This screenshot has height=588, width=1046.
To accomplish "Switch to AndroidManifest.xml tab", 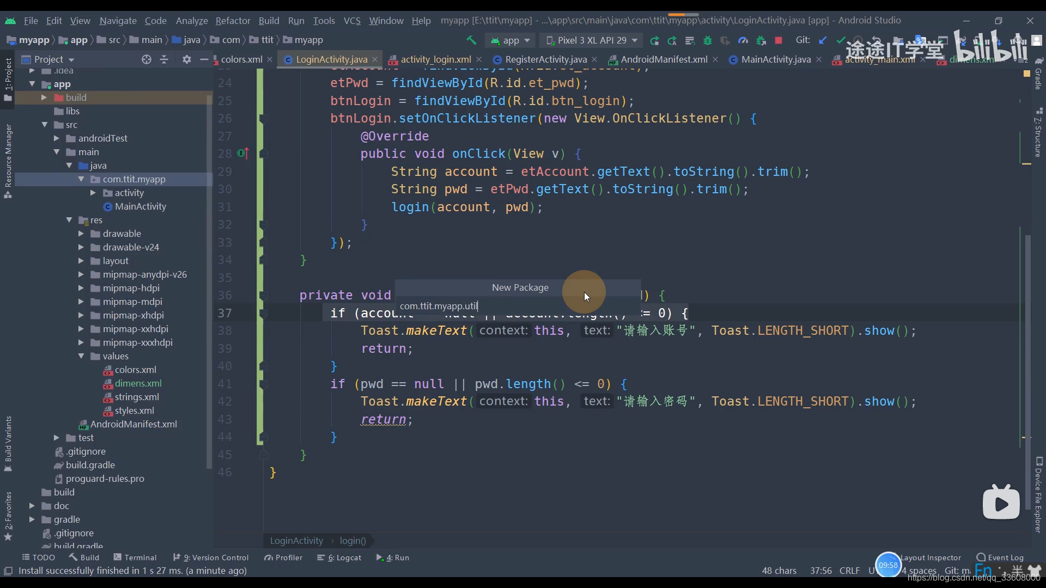I will click(664, 59).
